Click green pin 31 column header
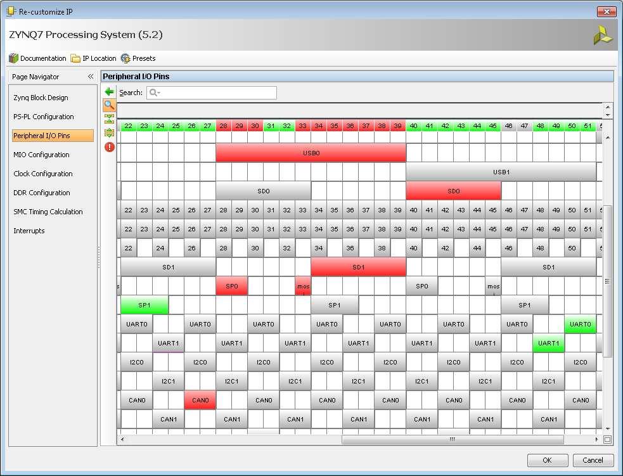The height and width of the screenshot is (476, 623). click(x=271, y=126)
